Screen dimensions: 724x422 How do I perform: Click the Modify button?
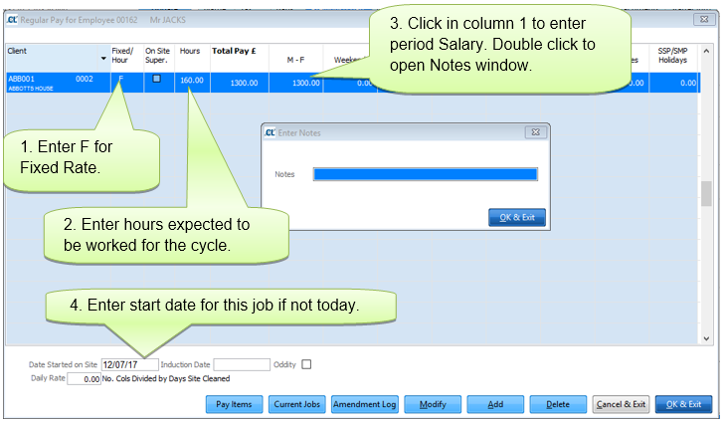433,404
